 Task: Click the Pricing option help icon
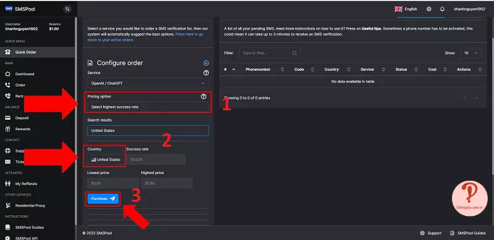click(204, 96)
